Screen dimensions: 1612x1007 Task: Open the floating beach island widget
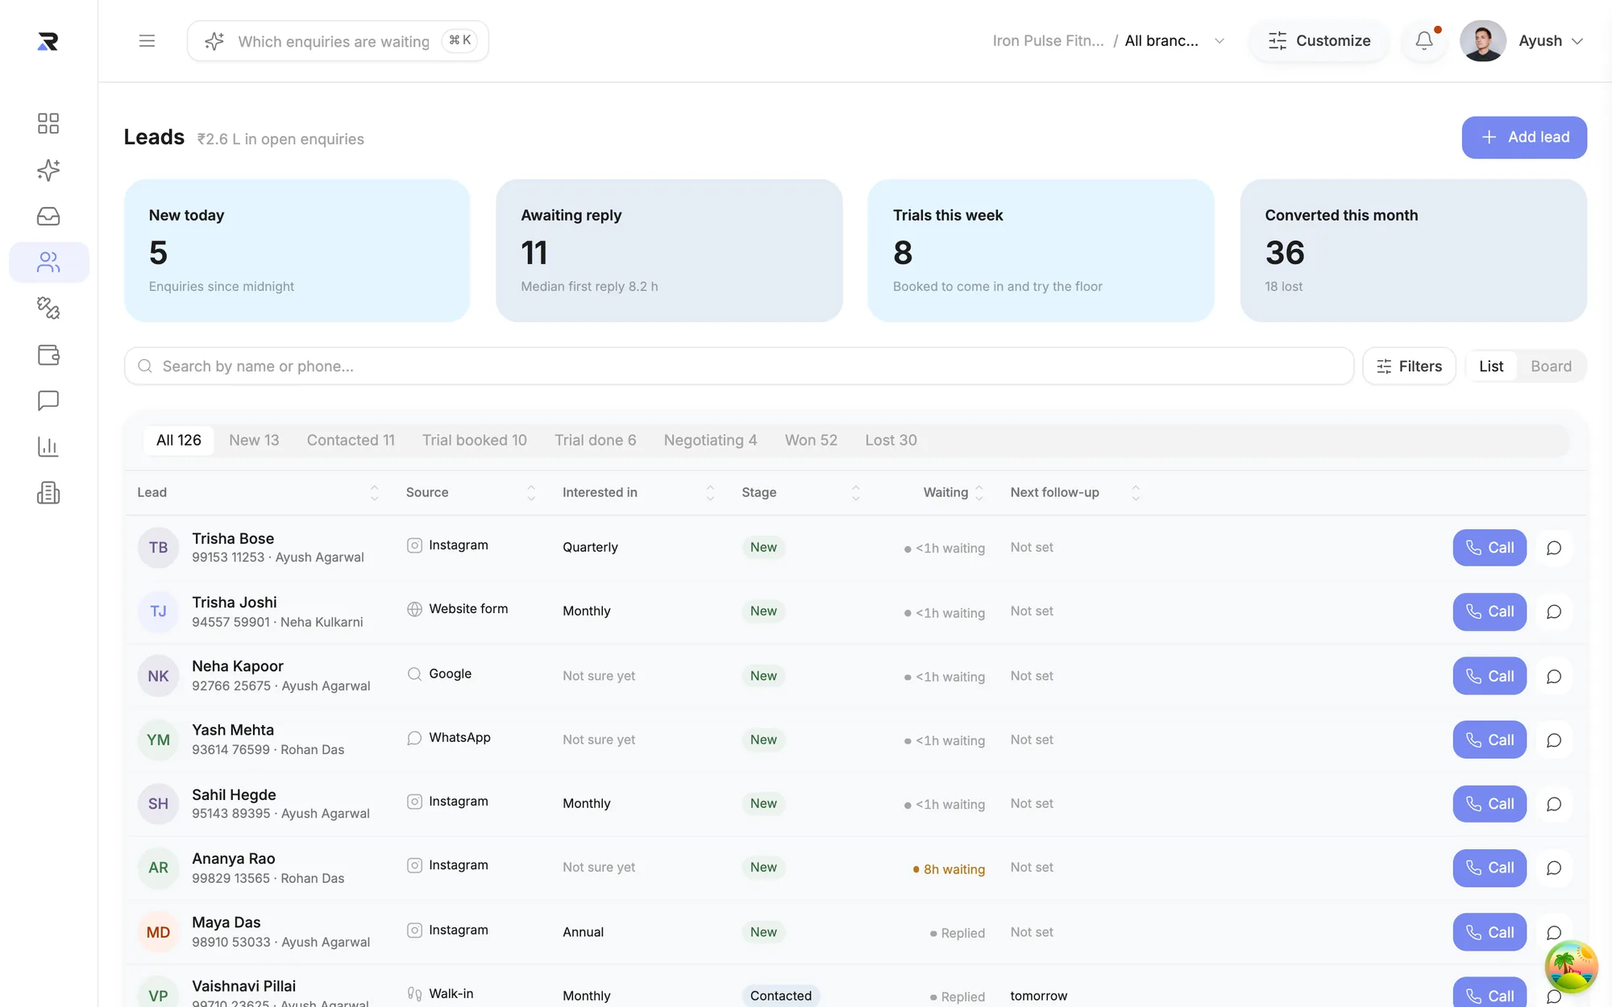tap(1571, 968)
